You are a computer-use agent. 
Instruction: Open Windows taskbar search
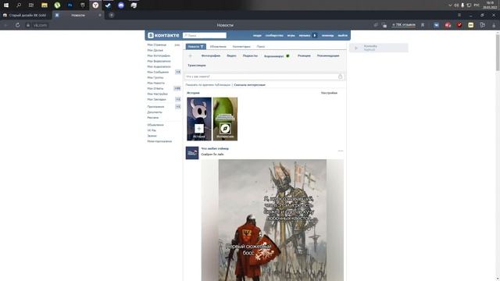tap(19, 5)
